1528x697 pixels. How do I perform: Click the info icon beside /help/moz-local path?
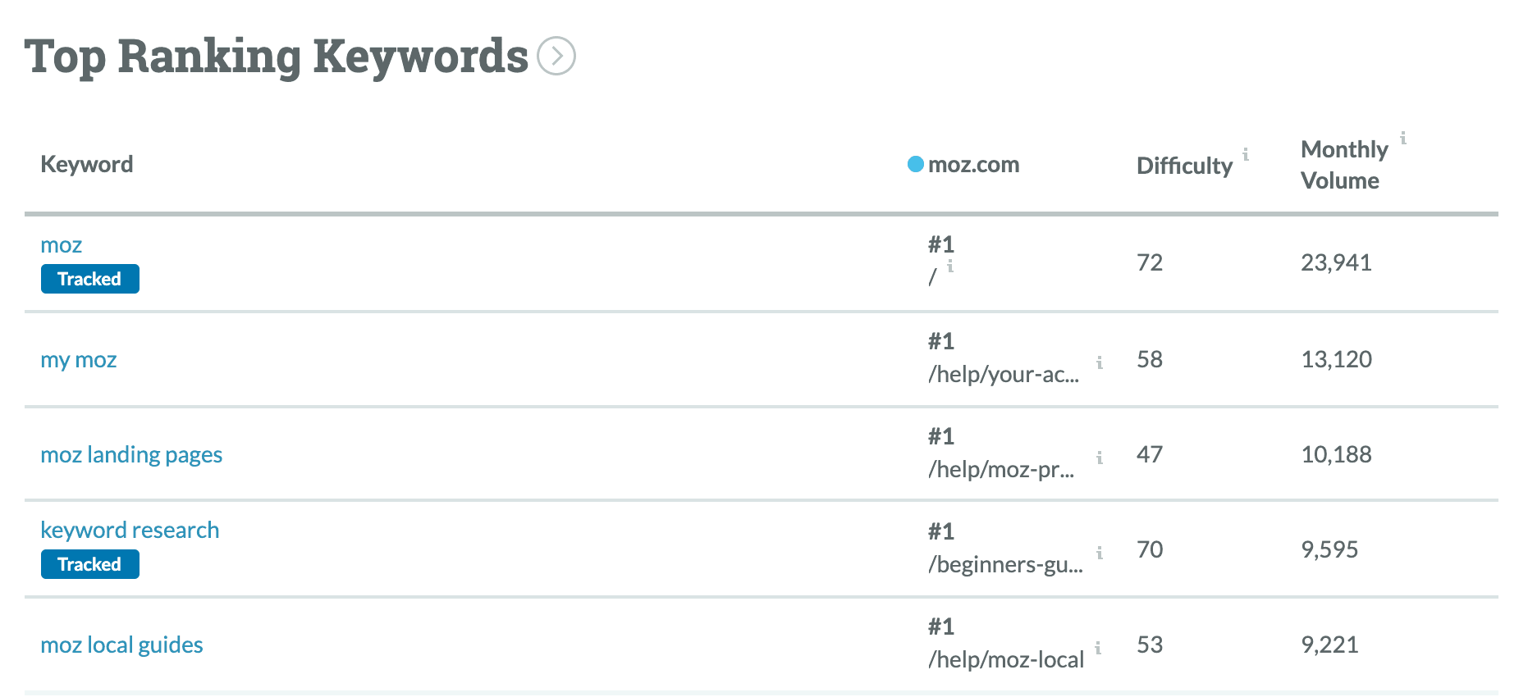coord(1099,647)
